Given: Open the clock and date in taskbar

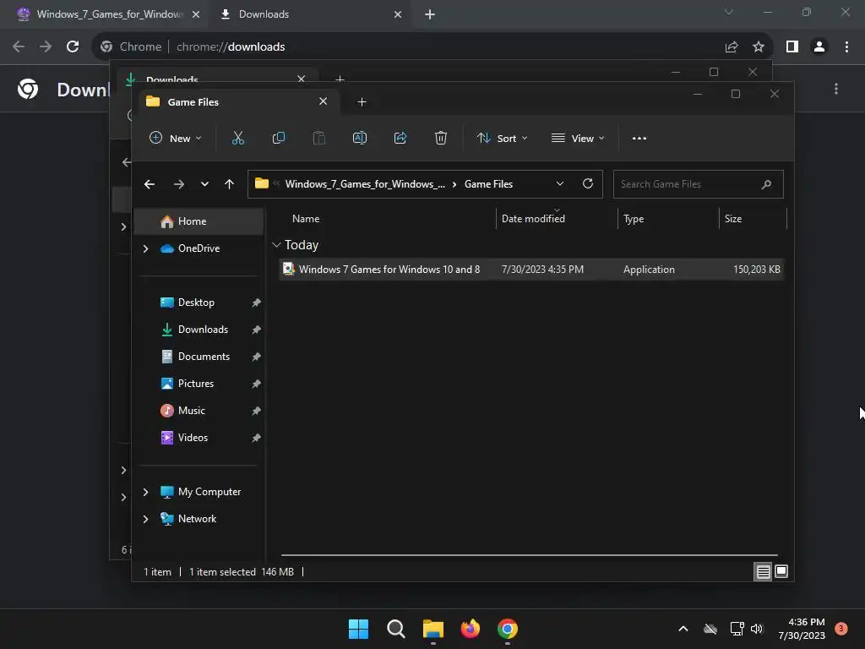Looking at the screenshot, I should click(802, 629).
